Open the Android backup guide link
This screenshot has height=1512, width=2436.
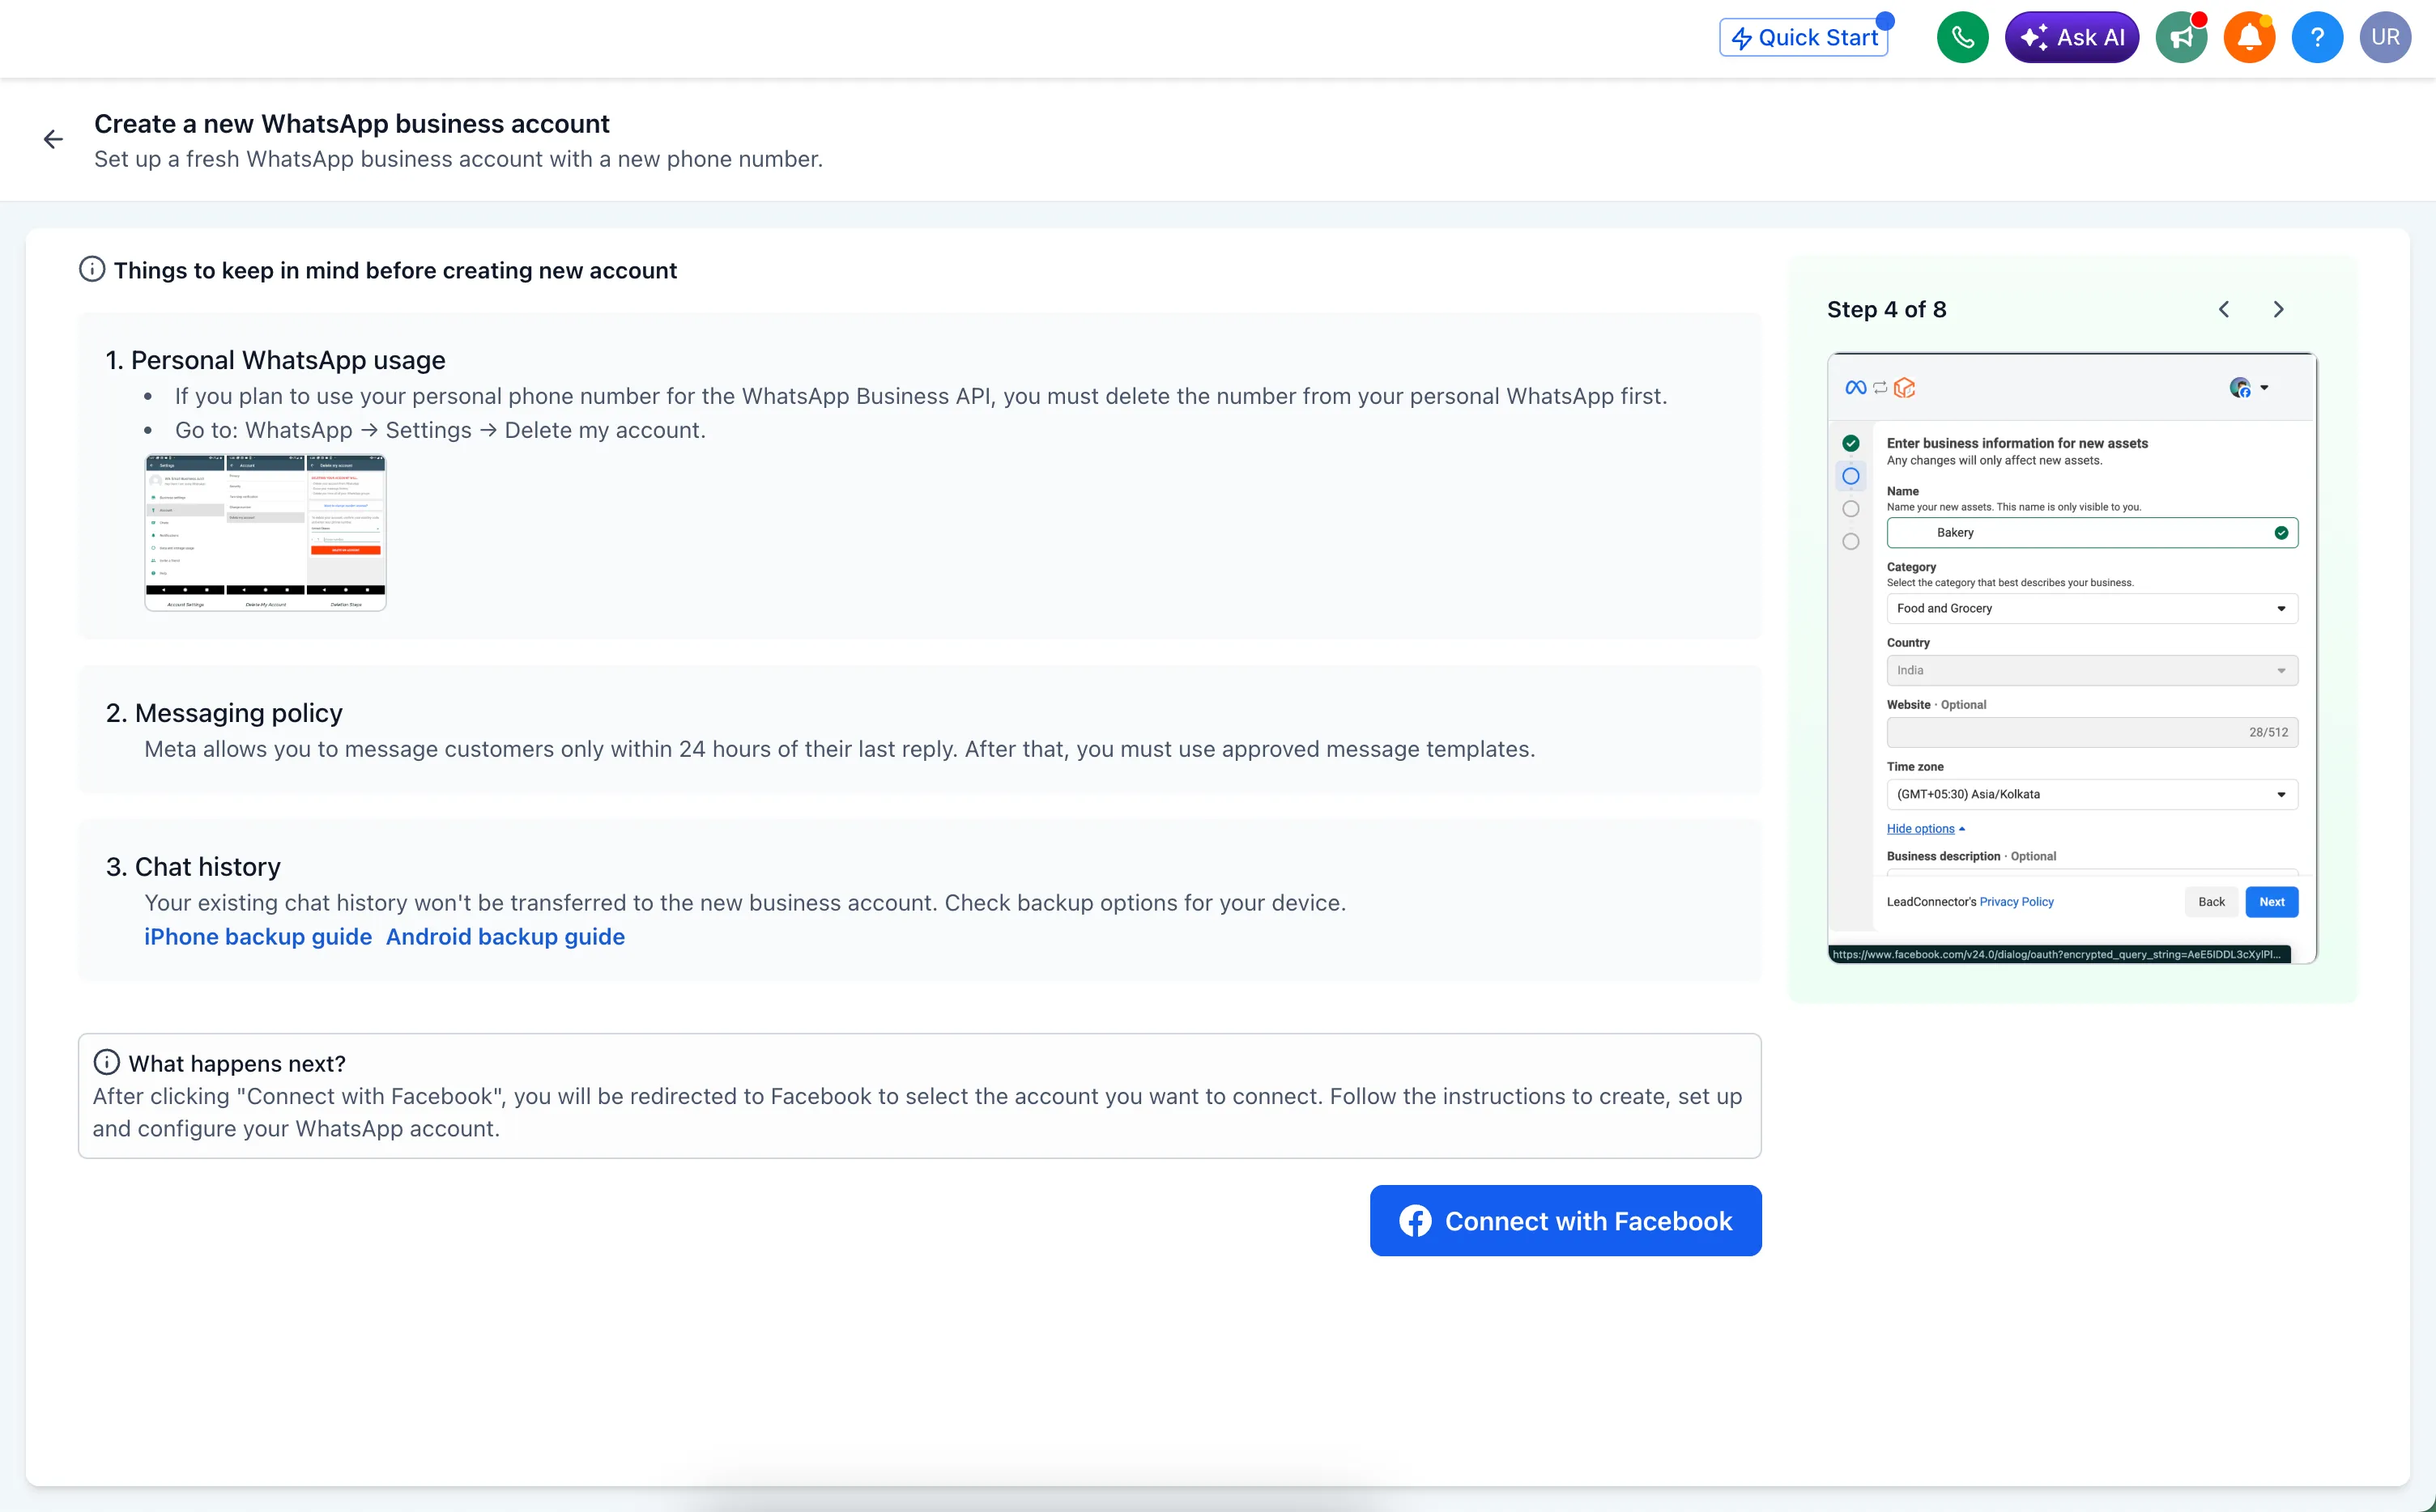pyautogui.click(x=505, y=937)
